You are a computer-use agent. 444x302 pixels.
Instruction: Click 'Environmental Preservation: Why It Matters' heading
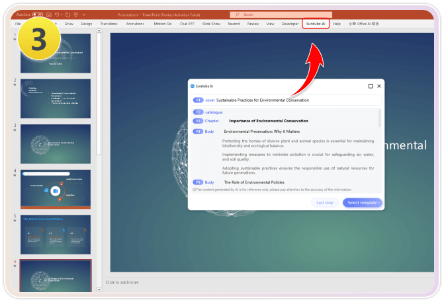(261, 132)
